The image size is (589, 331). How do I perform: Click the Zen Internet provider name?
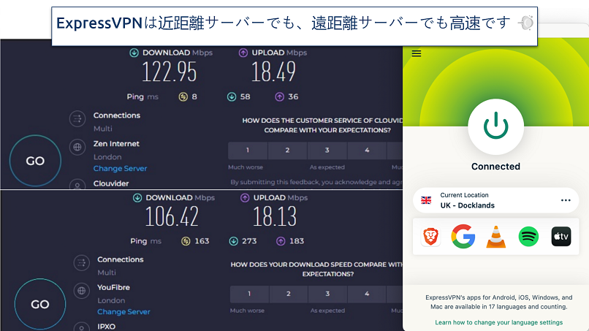[116, 143]
